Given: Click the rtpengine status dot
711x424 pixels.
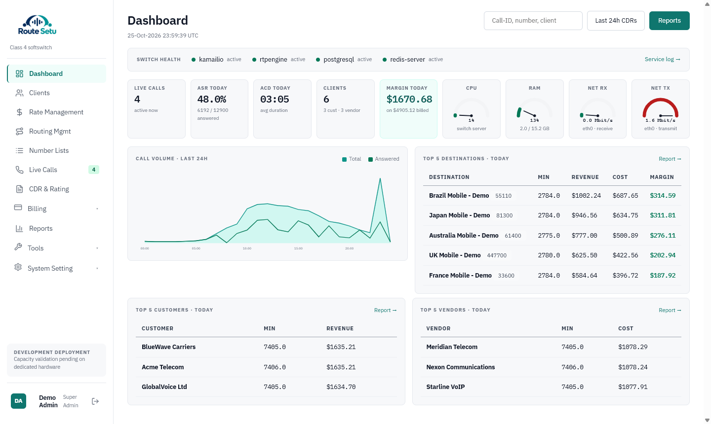Looking at the screenshot, I should click(x=254, y=60).
